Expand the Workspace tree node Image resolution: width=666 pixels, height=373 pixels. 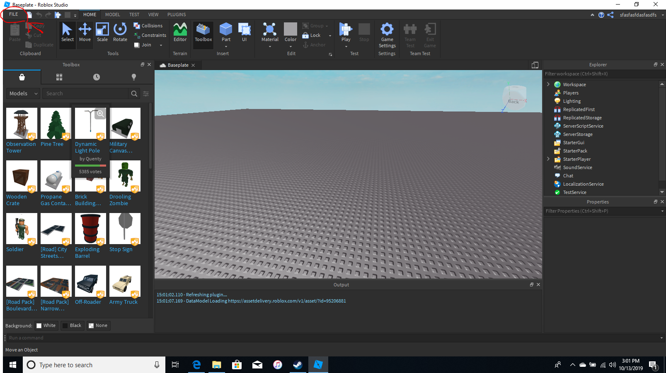pos(548,84)
